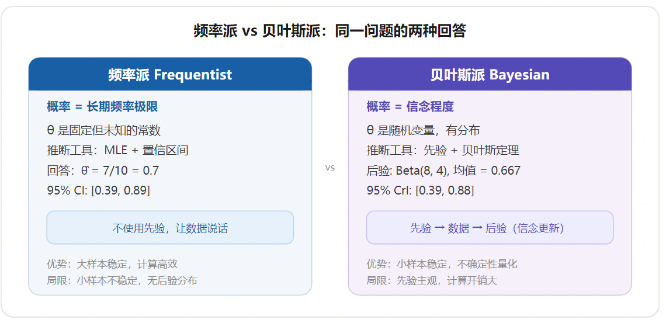Viewport: 666px width, 323px height.
Task: Click the 先验 → 数据 → 后验 box
Action: 490,228
